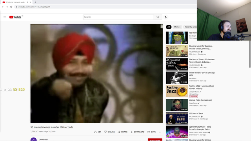Viewport: 251px width, 141px height.
Task: Go forward with browser forward arrow
Action: click(x=7, y=7)
